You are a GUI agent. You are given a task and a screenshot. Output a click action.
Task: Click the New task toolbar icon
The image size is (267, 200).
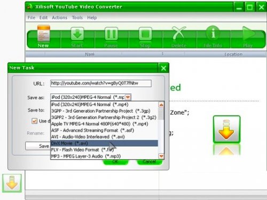pos(43,34)
